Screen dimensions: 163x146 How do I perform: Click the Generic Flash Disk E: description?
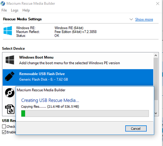pos(43,79)
